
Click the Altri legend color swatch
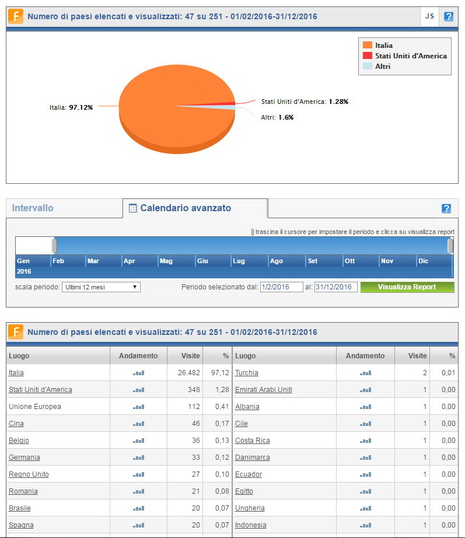(x=368, y=66)
